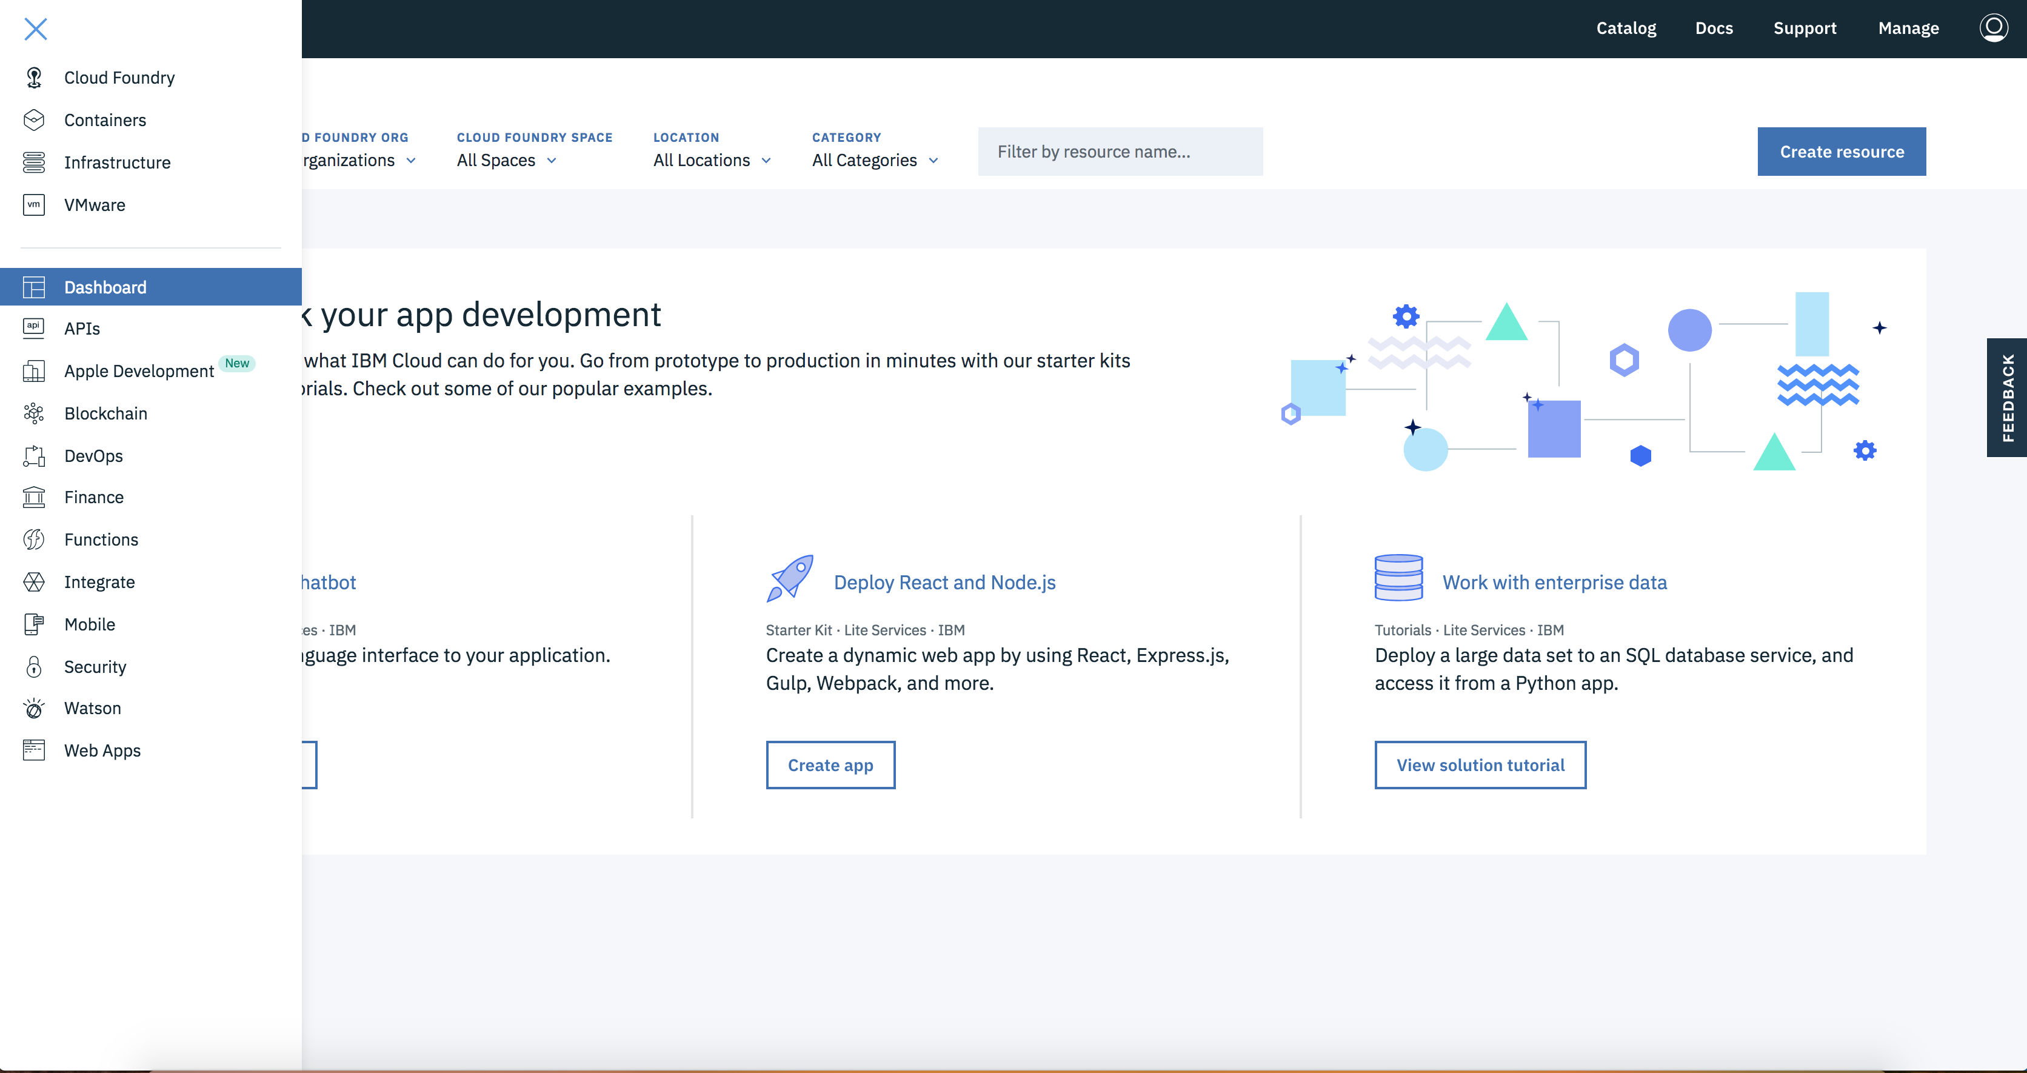Image resolution: width=2027 pixels, height=1073 pixels.
Task: Open the user profile avatar icon
Action: (1994, 28)
